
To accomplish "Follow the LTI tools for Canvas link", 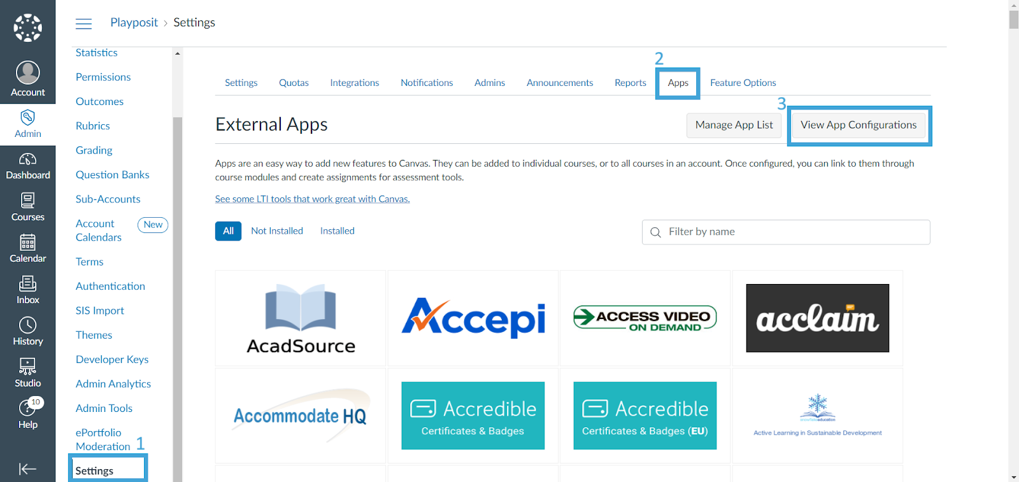I will click(x=313, y=199).
